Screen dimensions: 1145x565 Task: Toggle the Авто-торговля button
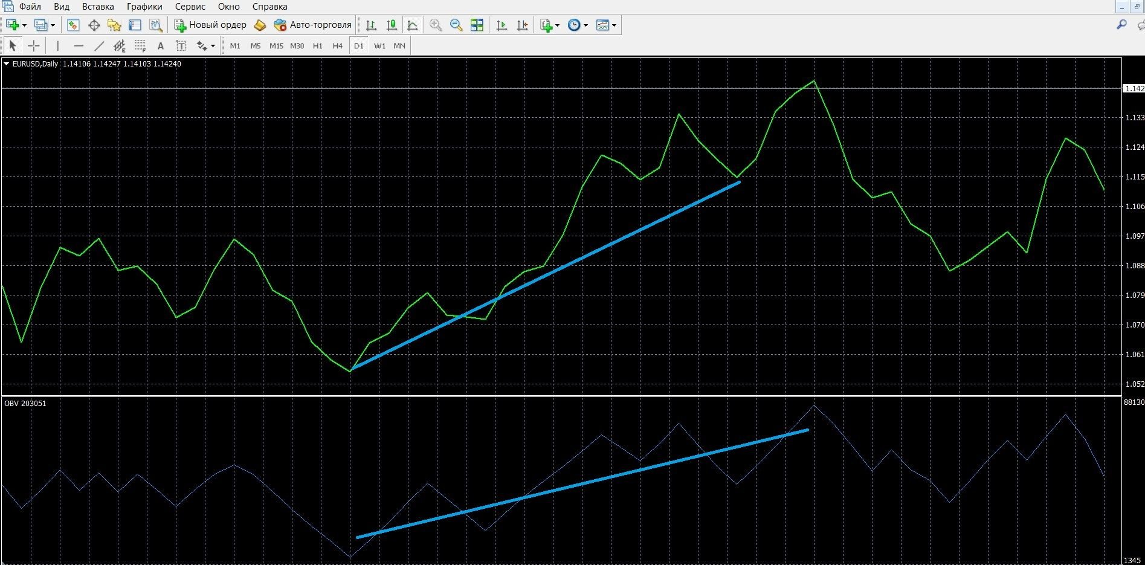[x=312, y=25]
